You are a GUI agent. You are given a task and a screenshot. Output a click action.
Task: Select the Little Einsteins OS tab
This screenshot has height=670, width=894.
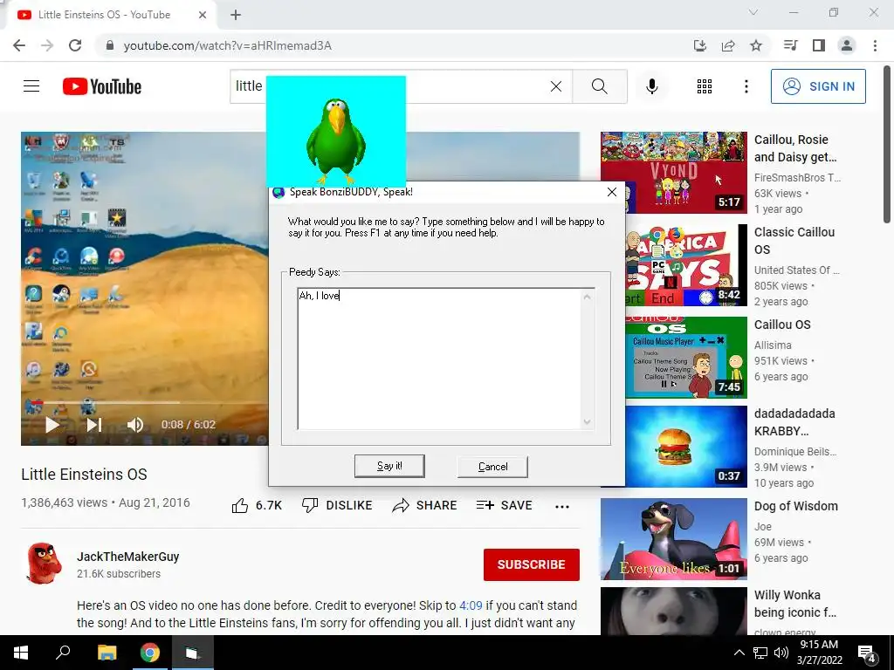pos(111,15)
